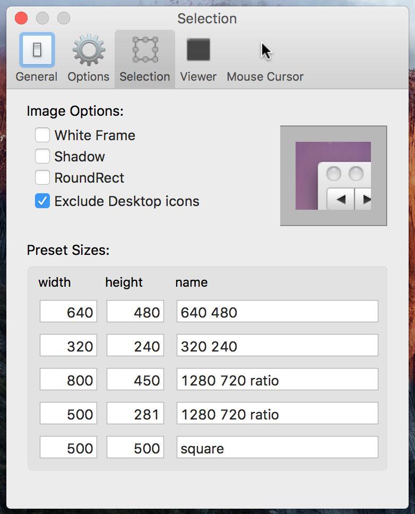Select the Selection toolbar icon
Screen dimensions: 415x514
tap(144, 57)
